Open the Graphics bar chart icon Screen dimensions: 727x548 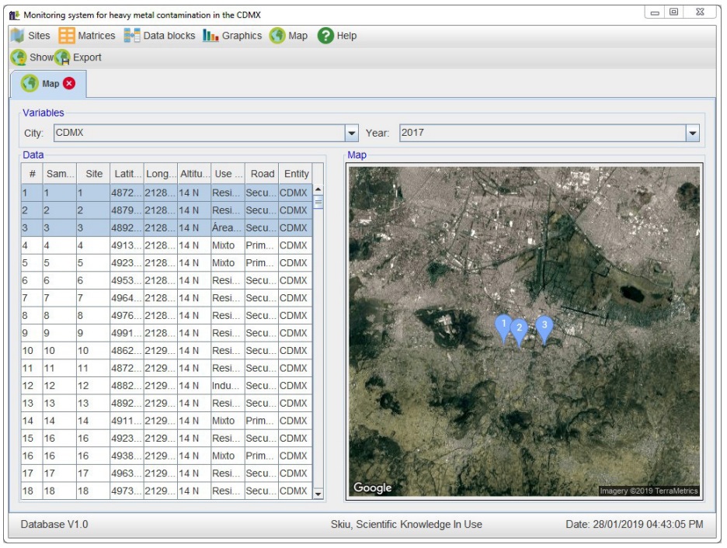210,36
